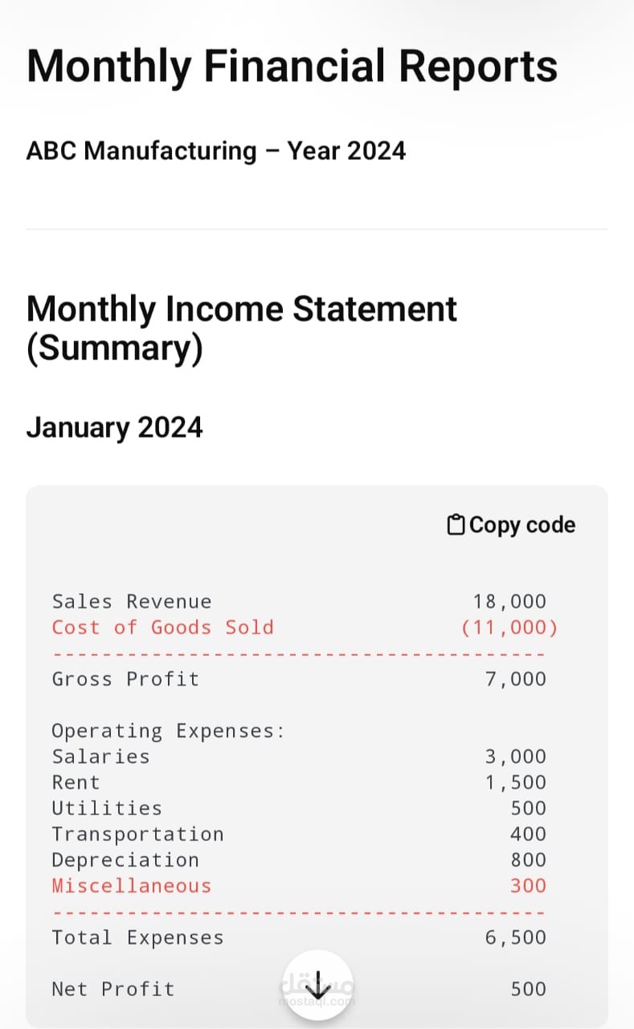Click the Depreciation expense label
Image resolution: width=634 pixels, height=1029 pixels.
pyautogui.click(x=125, y=859)
